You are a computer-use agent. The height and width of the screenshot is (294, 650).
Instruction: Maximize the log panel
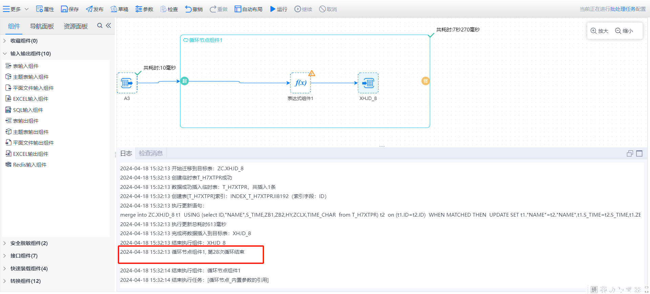[x=639, y=153]
